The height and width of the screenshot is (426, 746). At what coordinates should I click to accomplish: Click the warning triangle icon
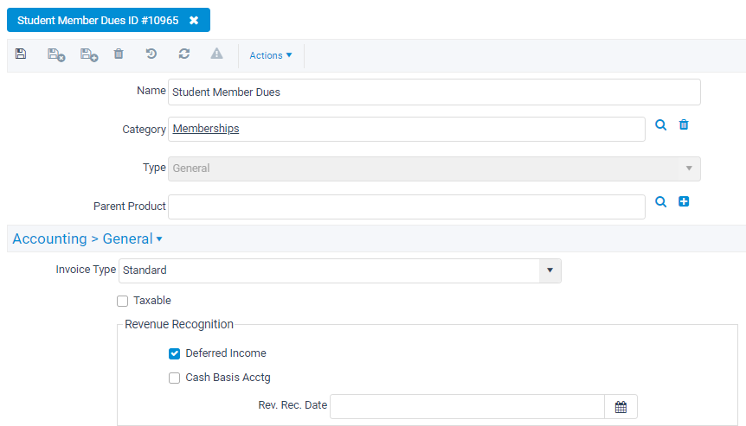pyautogui.click(x=216, y=54)
